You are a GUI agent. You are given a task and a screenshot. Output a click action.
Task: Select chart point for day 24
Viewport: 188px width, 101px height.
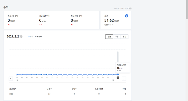(x=72, y=75)
